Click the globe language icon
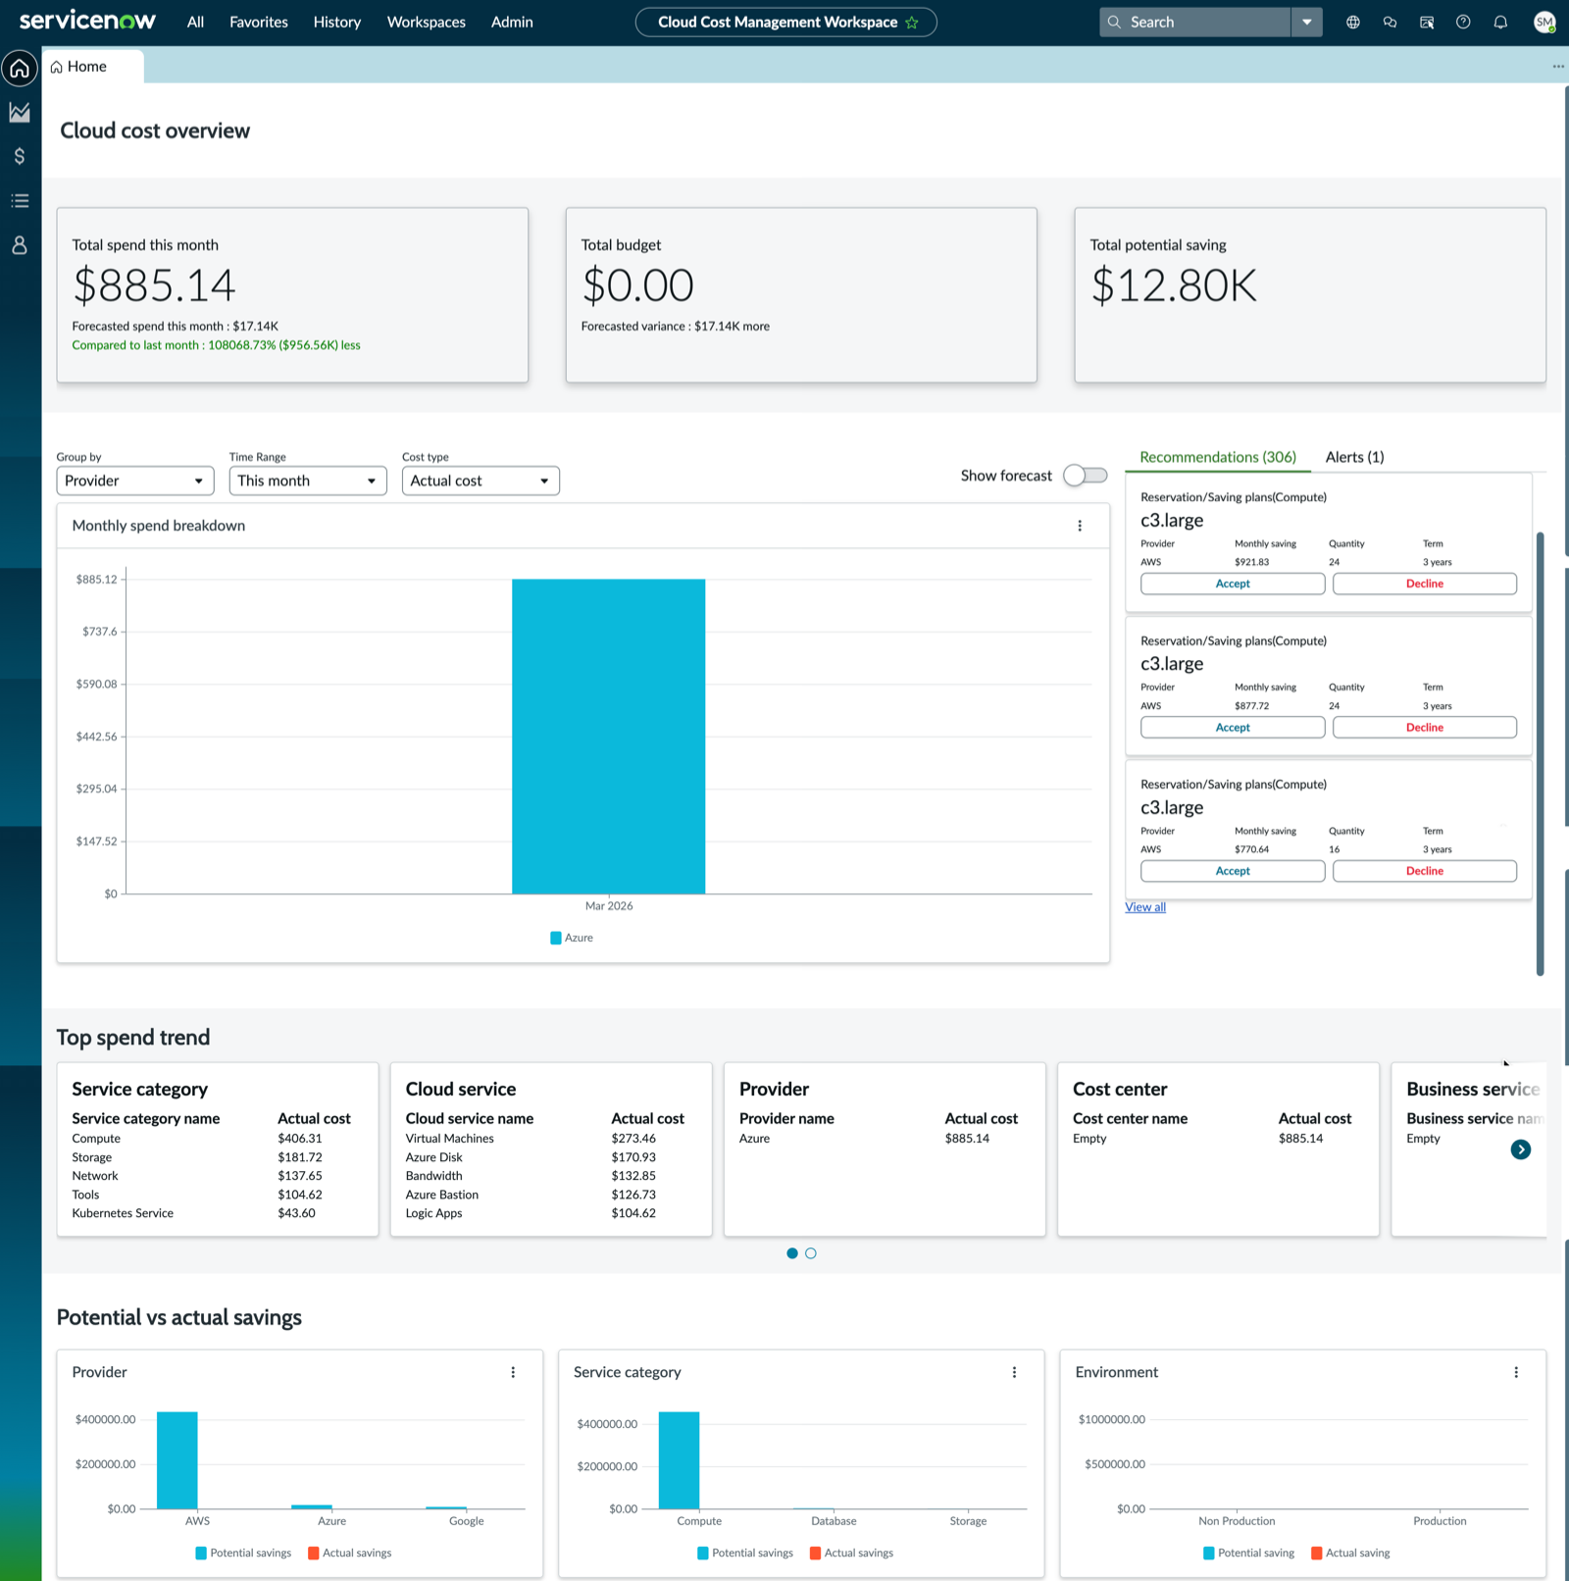The width and height of the screenshot is (1569, 1581). (1353, 23)
